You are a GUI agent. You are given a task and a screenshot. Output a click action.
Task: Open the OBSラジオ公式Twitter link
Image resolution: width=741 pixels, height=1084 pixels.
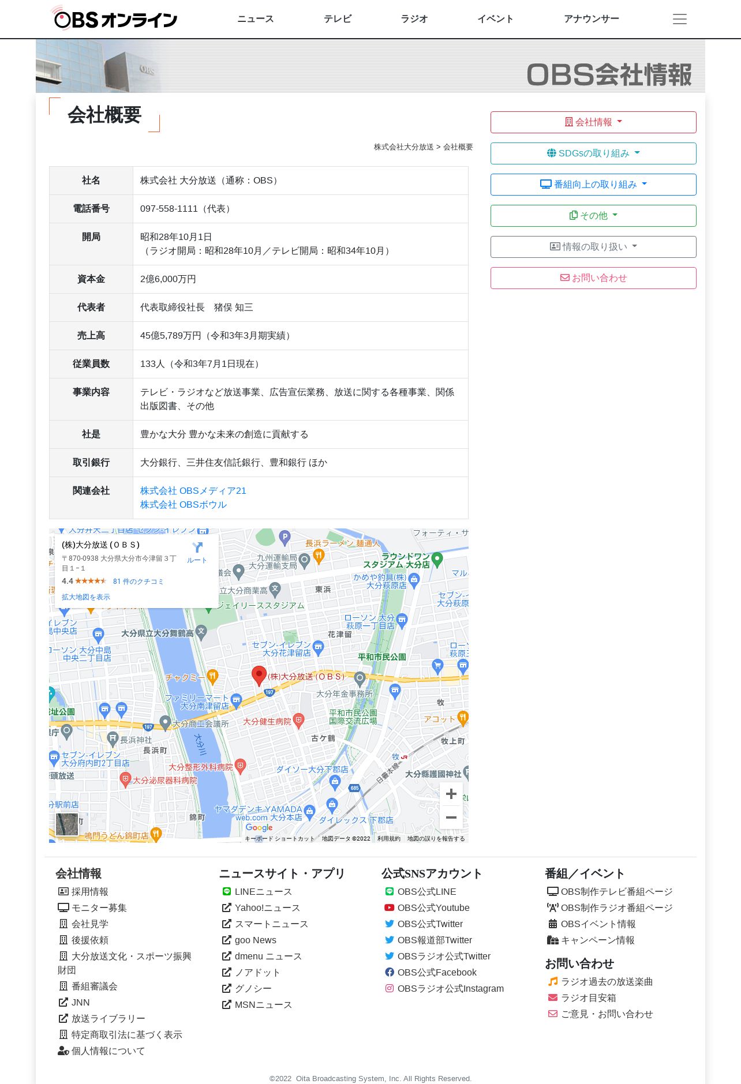tap(444, 956)
